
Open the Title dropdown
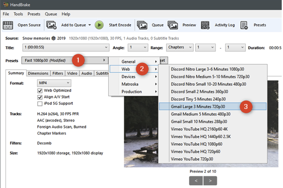tap(66, 47)
